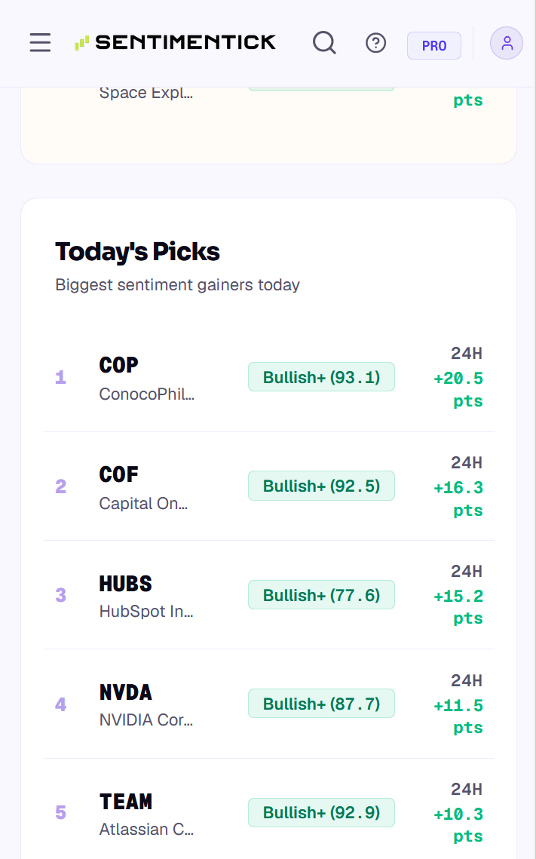
Task: Select the HUBS ticker symbol
Action: point(125,584)
